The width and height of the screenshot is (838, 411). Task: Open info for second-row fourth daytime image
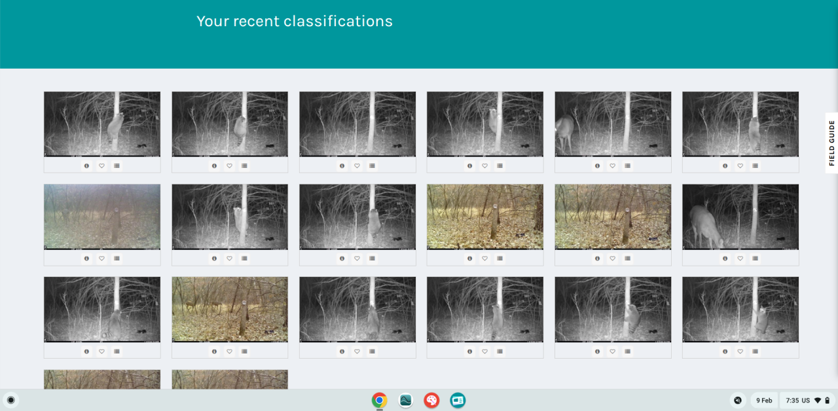click(x=469, y=259)
